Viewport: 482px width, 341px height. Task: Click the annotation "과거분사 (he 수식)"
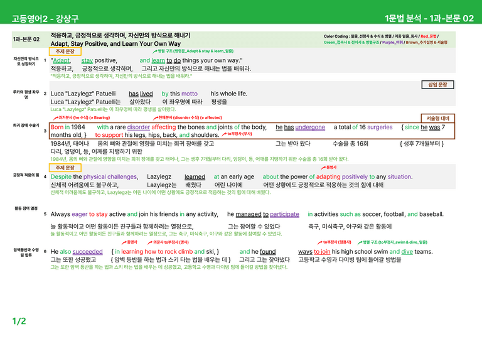82,118
